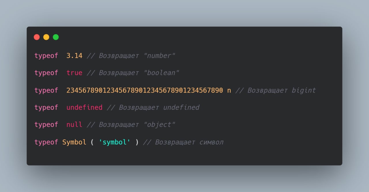Click the 'symbol' string literal
Image resolution: width=369 pixels, height=192 pixels.
[114, 142]
